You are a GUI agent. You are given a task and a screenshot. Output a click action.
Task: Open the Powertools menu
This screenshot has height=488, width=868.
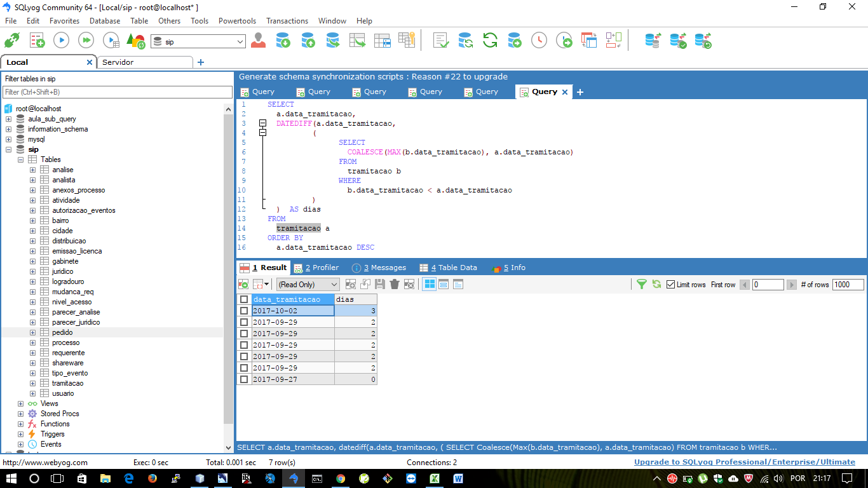[237, 21]
